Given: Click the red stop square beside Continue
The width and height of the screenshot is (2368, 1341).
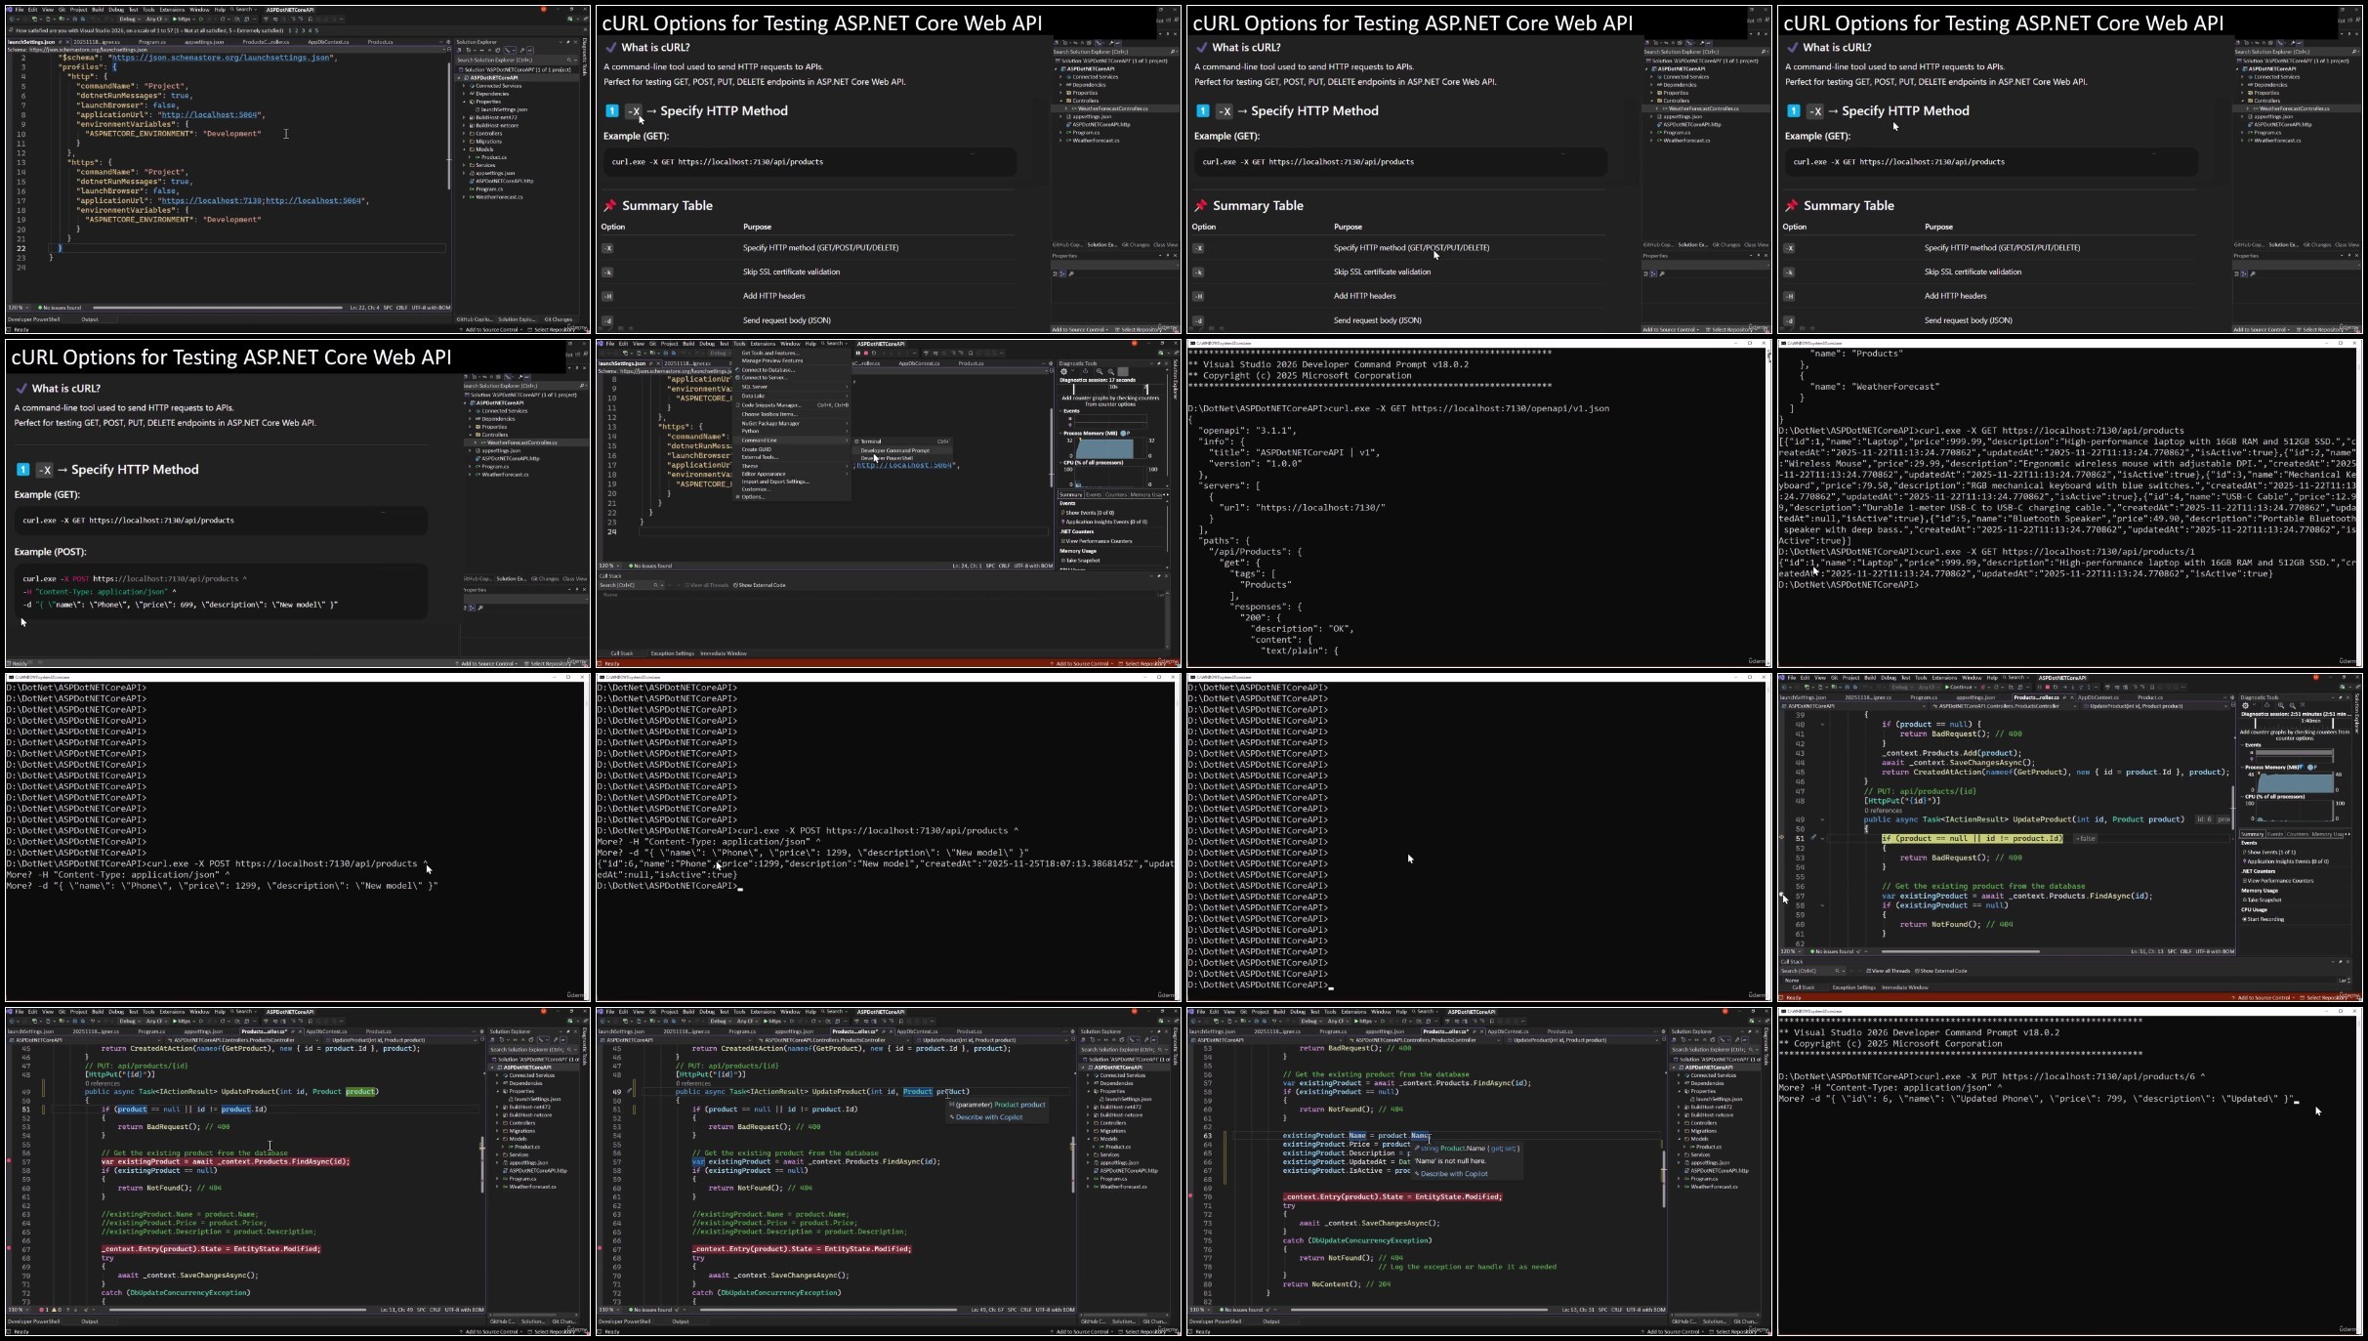Looking at the screenshot, I should click(x=2048, y=687).
